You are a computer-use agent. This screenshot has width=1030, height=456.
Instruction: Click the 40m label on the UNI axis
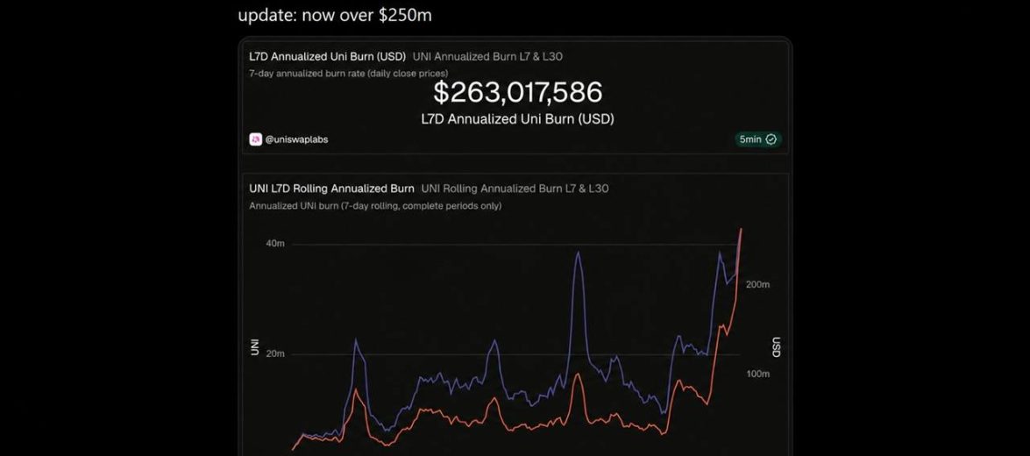click(275, 244)
